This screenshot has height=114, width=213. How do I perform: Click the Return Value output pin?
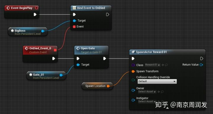coord(201,65)
